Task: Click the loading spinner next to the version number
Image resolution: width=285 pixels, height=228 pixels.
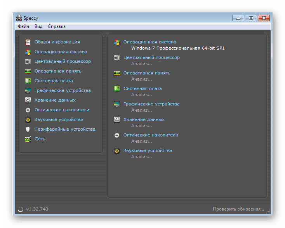Action: click(x=21, y=209)
